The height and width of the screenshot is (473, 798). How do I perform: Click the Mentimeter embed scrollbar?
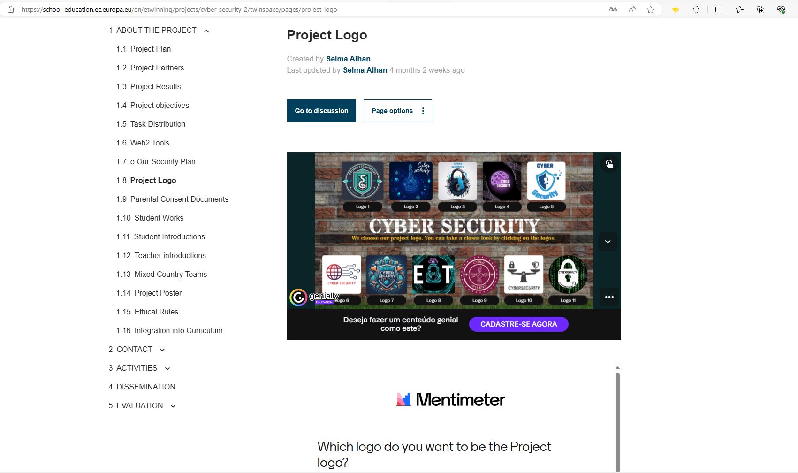617,418
